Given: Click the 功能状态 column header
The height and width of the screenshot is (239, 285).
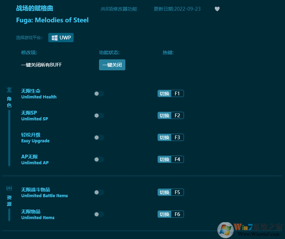Looking at the screenshot, I should point(109,52).
